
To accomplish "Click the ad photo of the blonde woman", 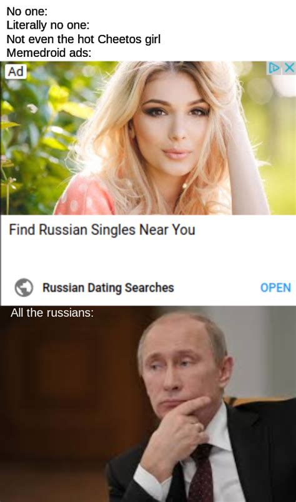I will tap(148, 138).
